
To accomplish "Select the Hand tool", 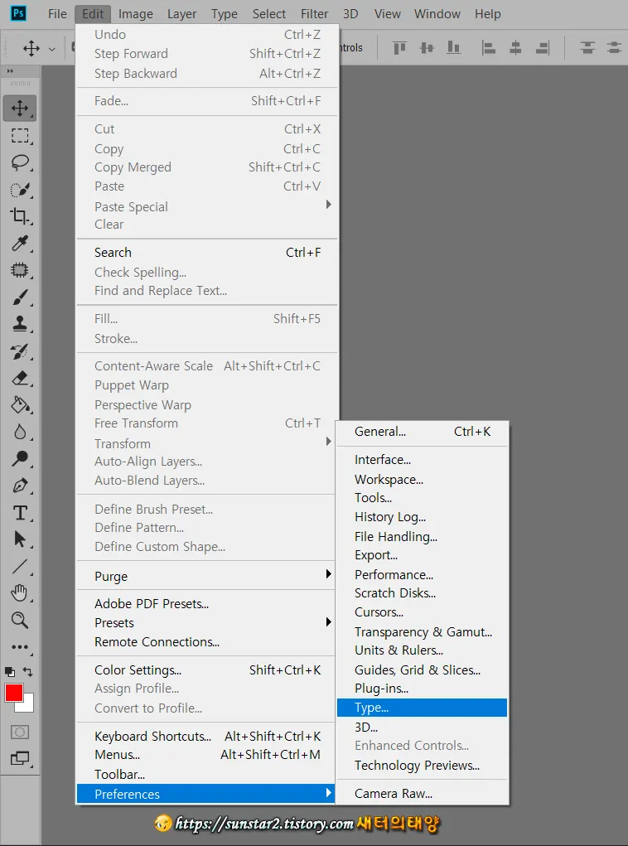I will point(20,593).
